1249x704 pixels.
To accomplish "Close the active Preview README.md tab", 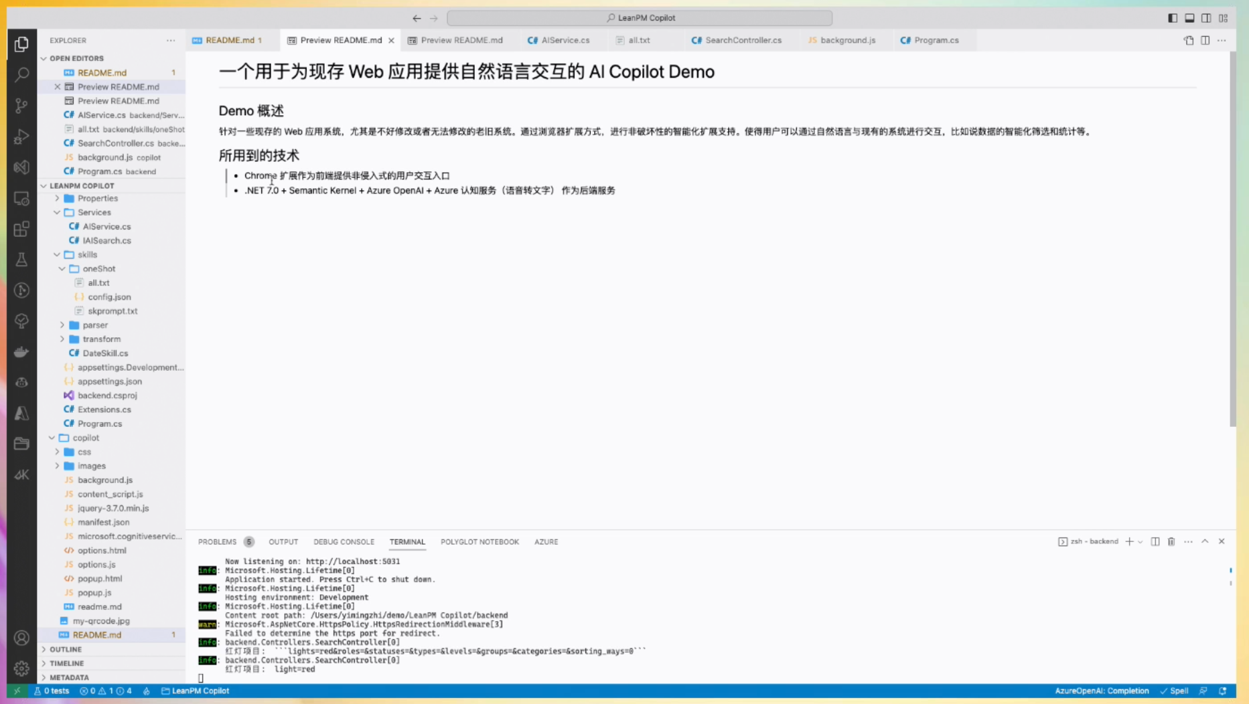I will click(x=391, y=40).
